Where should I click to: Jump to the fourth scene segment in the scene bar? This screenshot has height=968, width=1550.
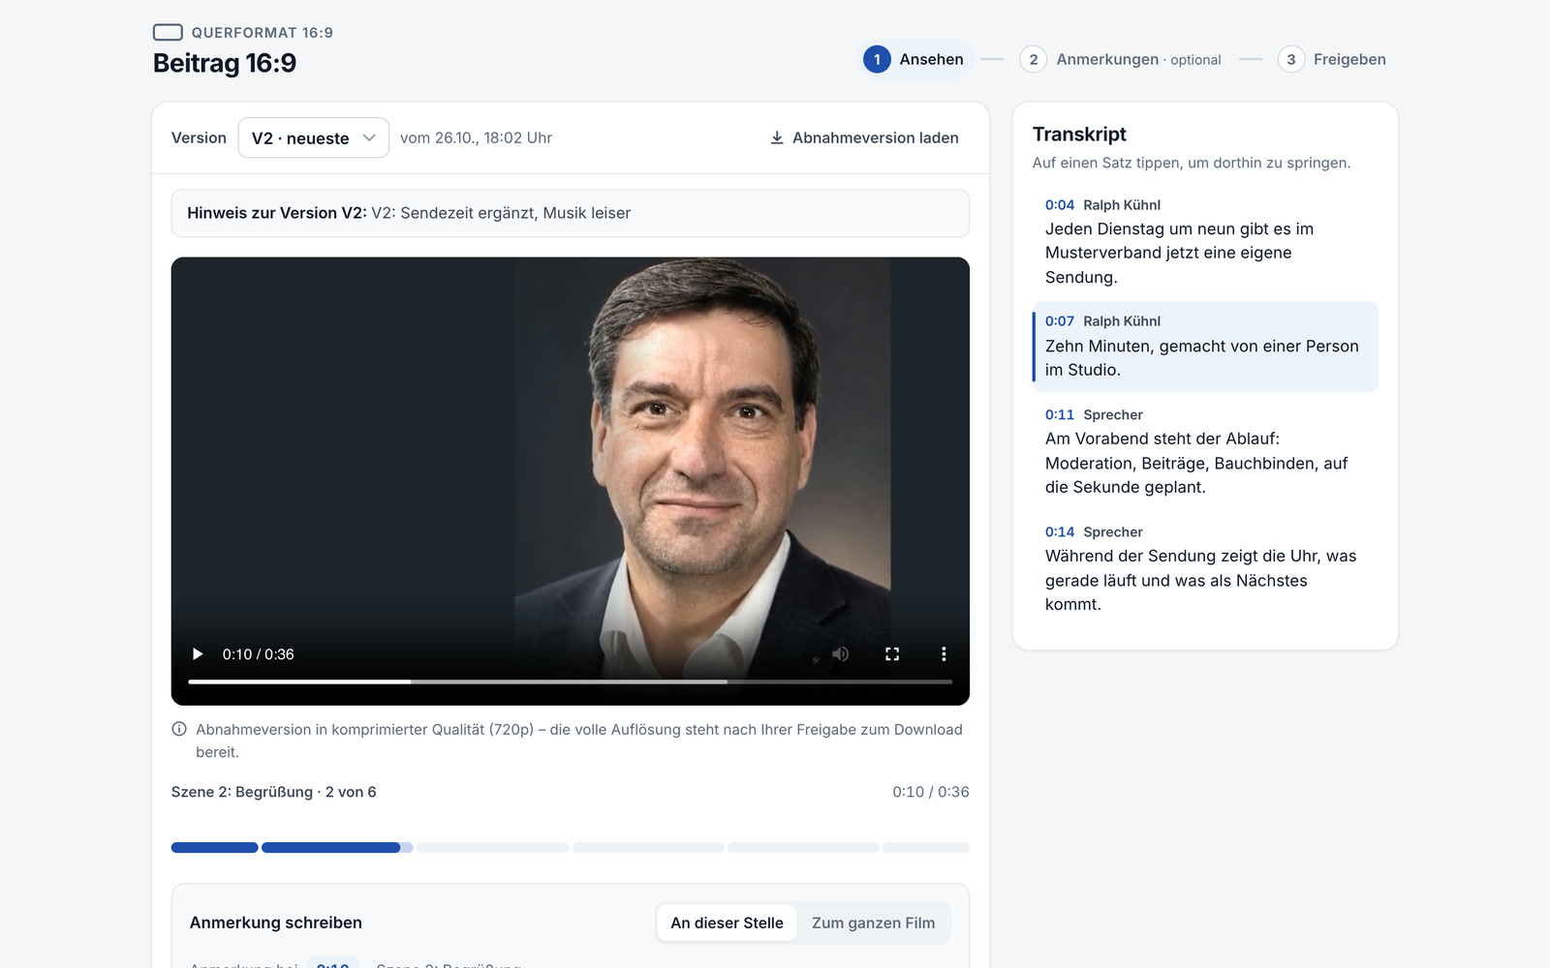tap(648, 848)
